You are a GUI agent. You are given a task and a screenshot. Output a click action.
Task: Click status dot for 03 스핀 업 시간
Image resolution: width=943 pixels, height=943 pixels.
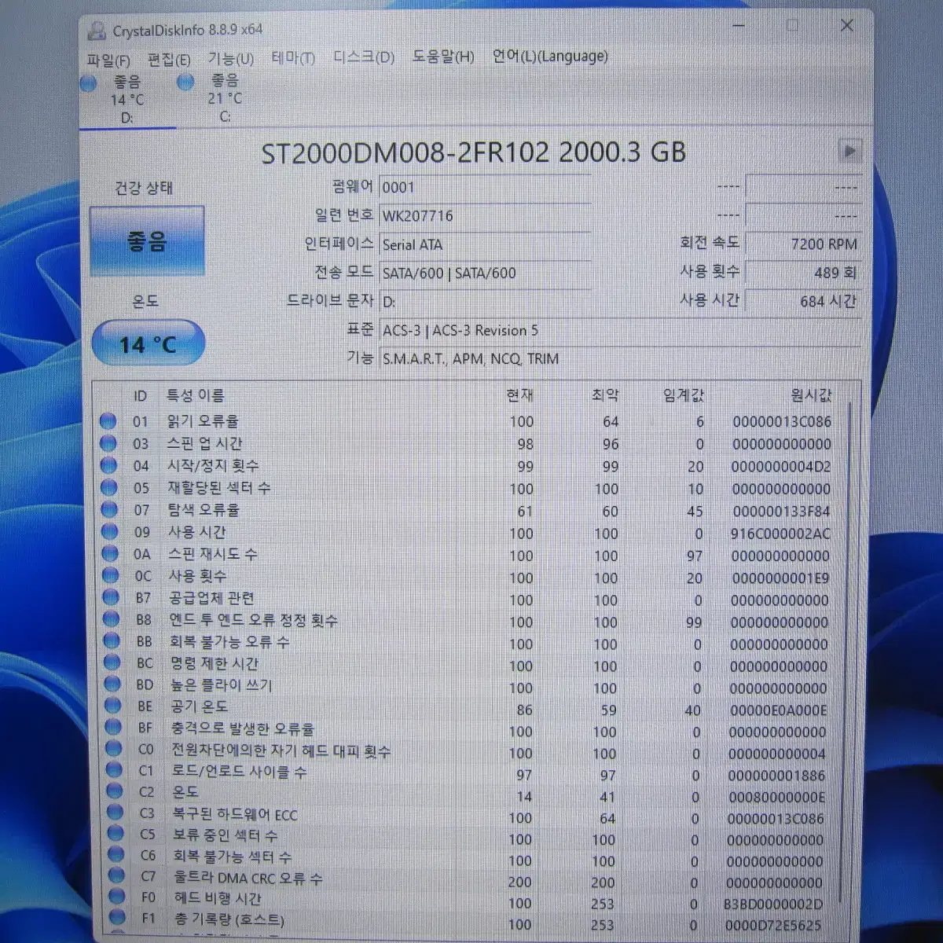(x=108, y=444)
